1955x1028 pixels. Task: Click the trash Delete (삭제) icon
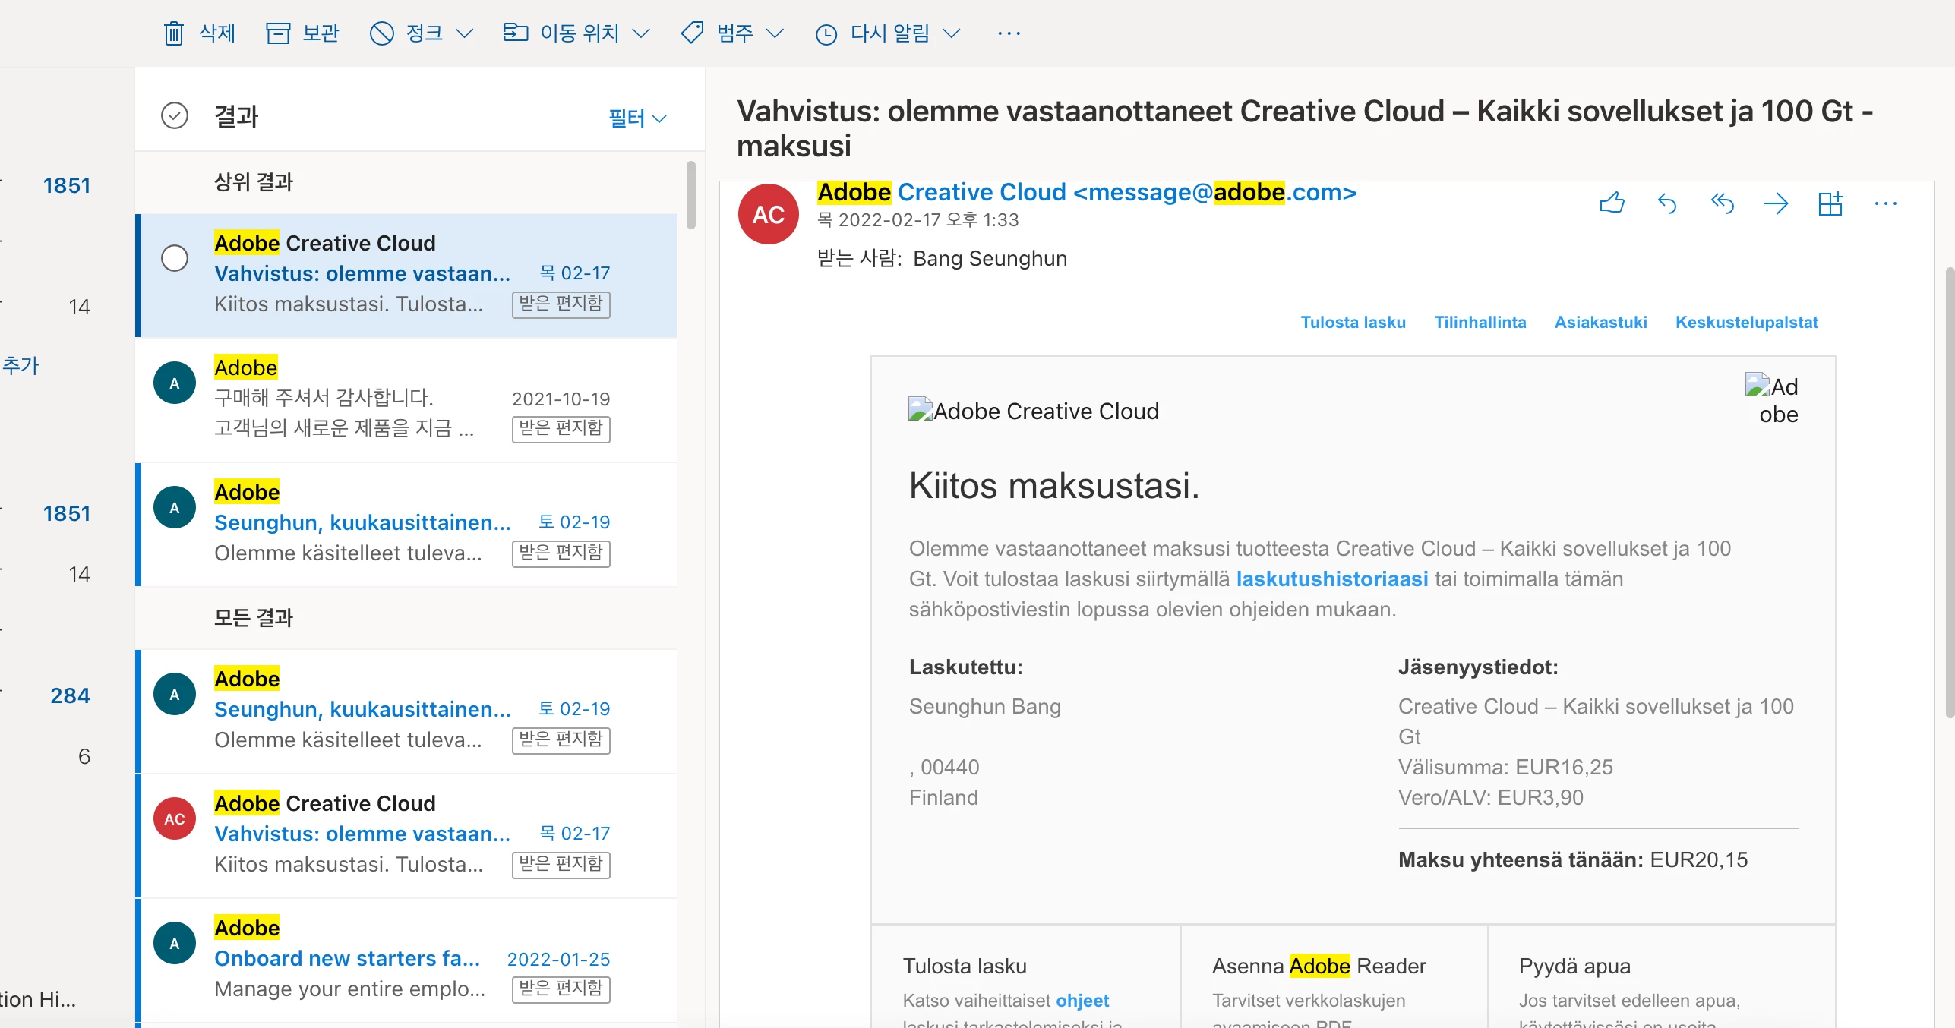point(174,33)
